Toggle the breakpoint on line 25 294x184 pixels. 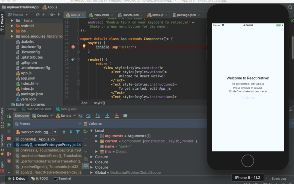73,47
